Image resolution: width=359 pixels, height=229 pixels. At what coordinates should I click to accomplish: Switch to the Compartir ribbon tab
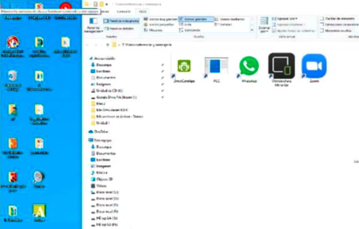[124, 11]
